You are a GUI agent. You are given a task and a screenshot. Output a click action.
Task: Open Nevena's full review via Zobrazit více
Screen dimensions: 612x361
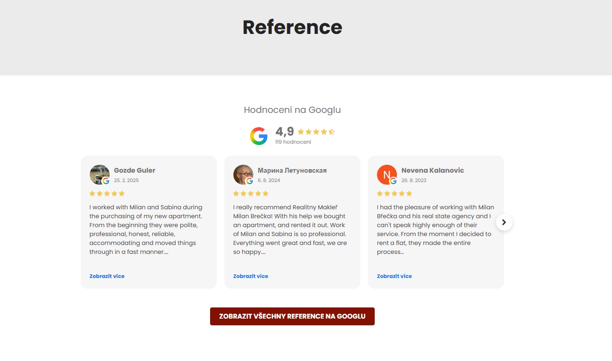(x=394, y=276)
